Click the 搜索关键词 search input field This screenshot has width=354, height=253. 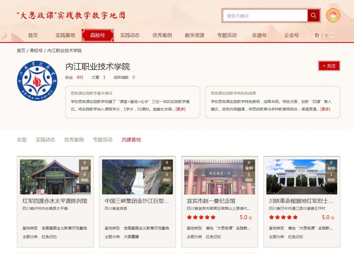pos(265,16)
